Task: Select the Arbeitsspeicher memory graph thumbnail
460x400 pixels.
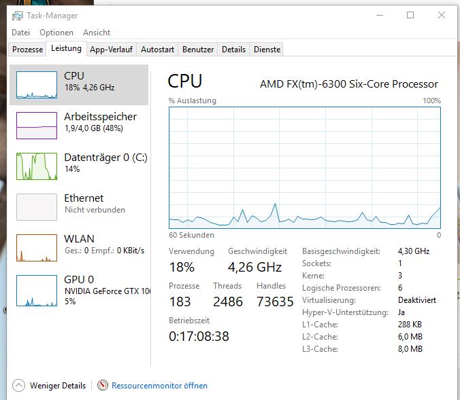Action: (37, 126)
